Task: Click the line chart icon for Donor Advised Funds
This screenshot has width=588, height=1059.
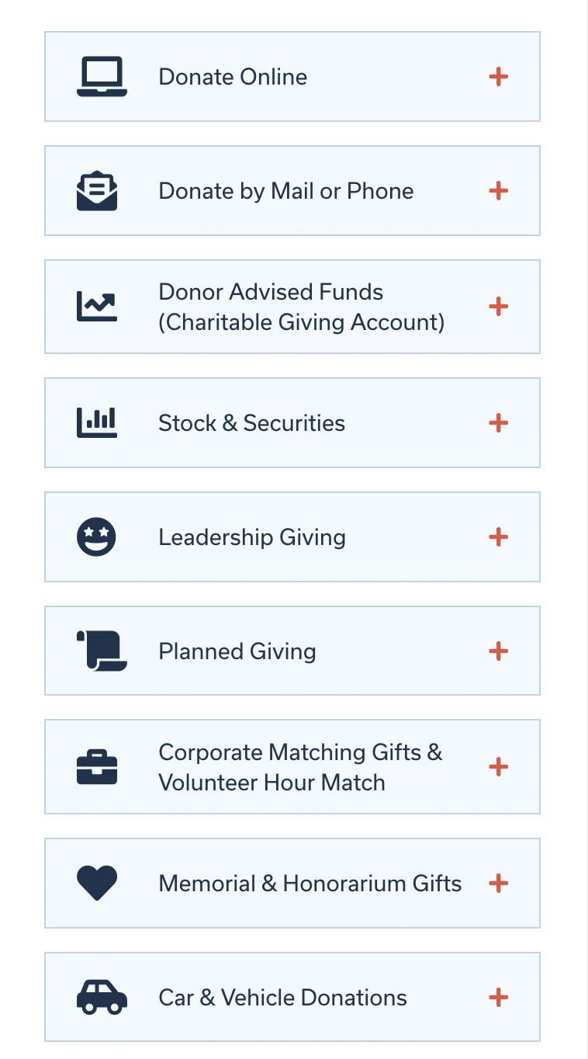Action: pyautogui.click(x=97, y=307)
